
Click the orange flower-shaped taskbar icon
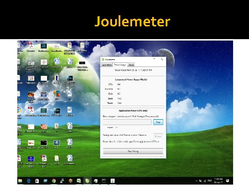71,181
